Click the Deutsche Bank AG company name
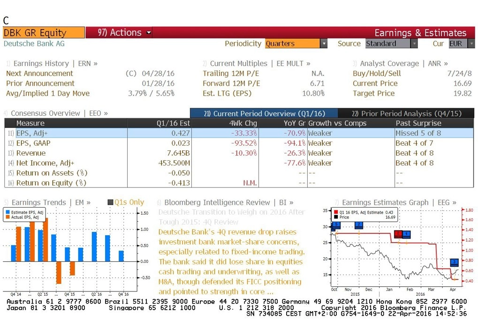This screenshot has height=320, width=478. click(34, 44)
